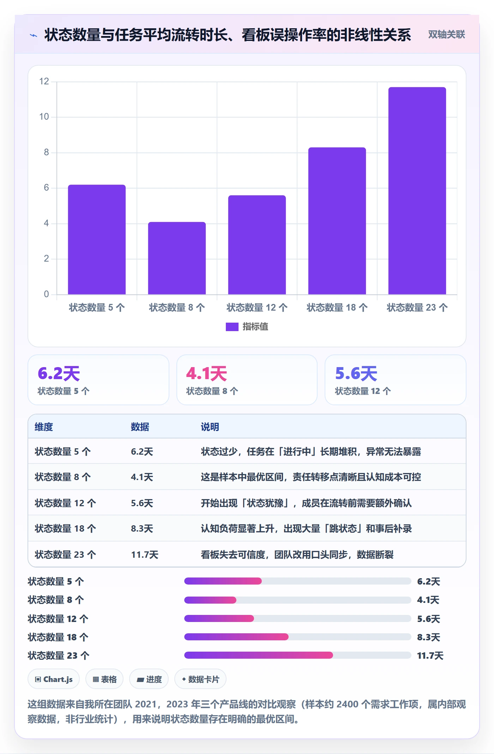
Task: Click description 这是样本中最优区间
Action: pos(311,477)
